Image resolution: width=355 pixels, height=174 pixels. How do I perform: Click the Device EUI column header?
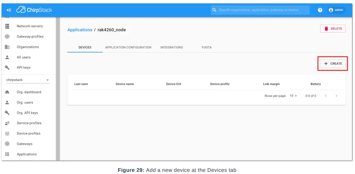174,84
